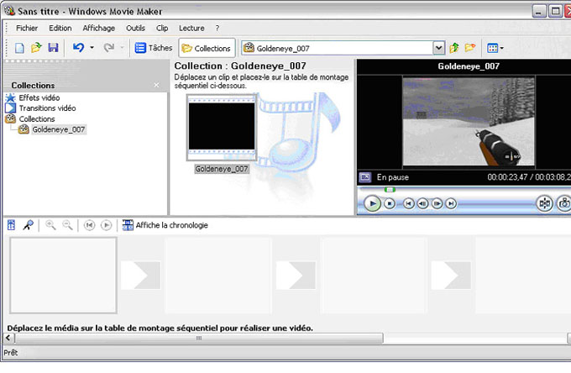Maximize the Movie Maker window

(x=555, y=11)
